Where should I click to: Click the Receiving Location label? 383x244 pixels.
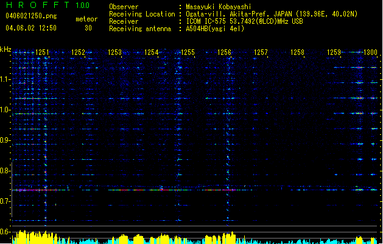pos(142,14)
